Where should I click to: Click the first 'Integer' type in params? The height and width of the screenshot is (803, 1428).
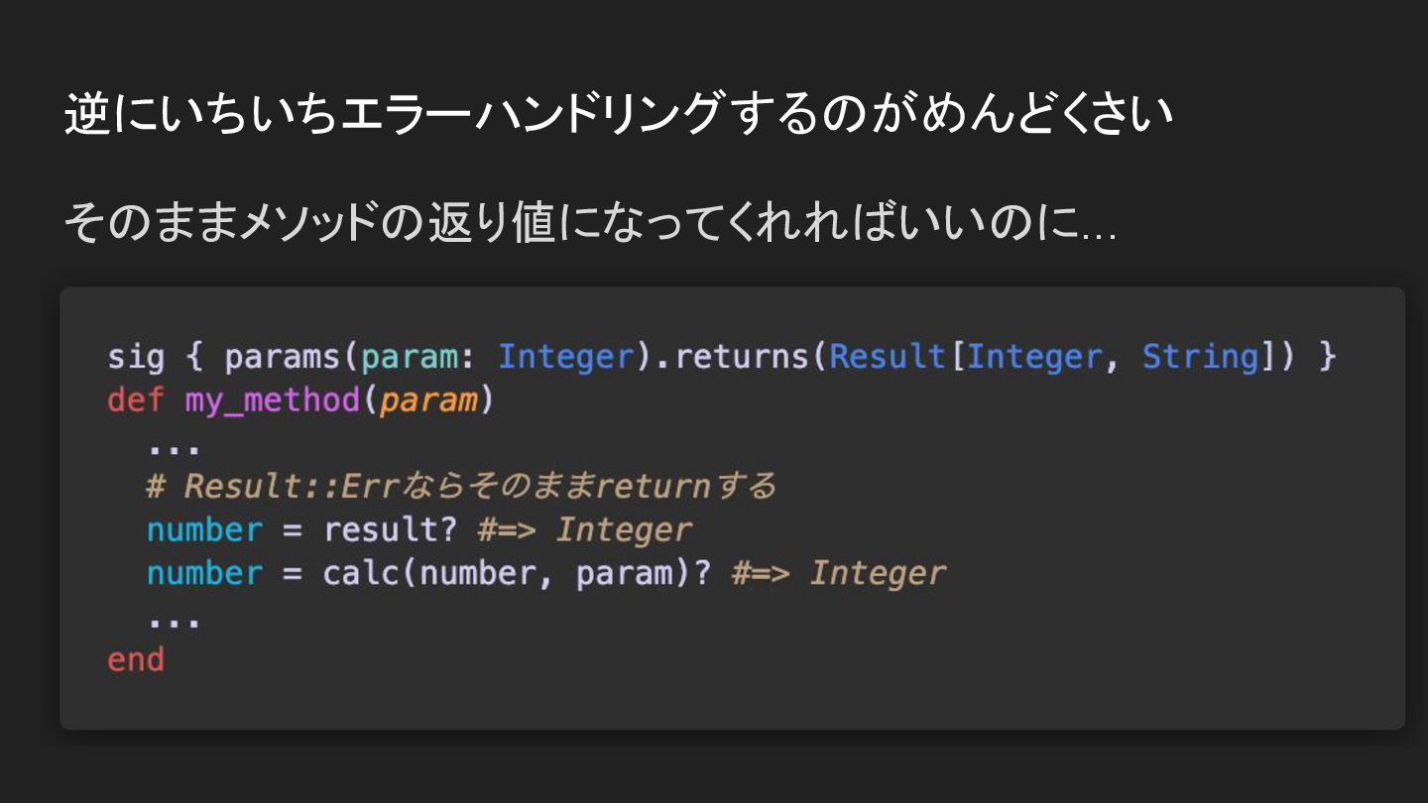click(x=565, y=356)
